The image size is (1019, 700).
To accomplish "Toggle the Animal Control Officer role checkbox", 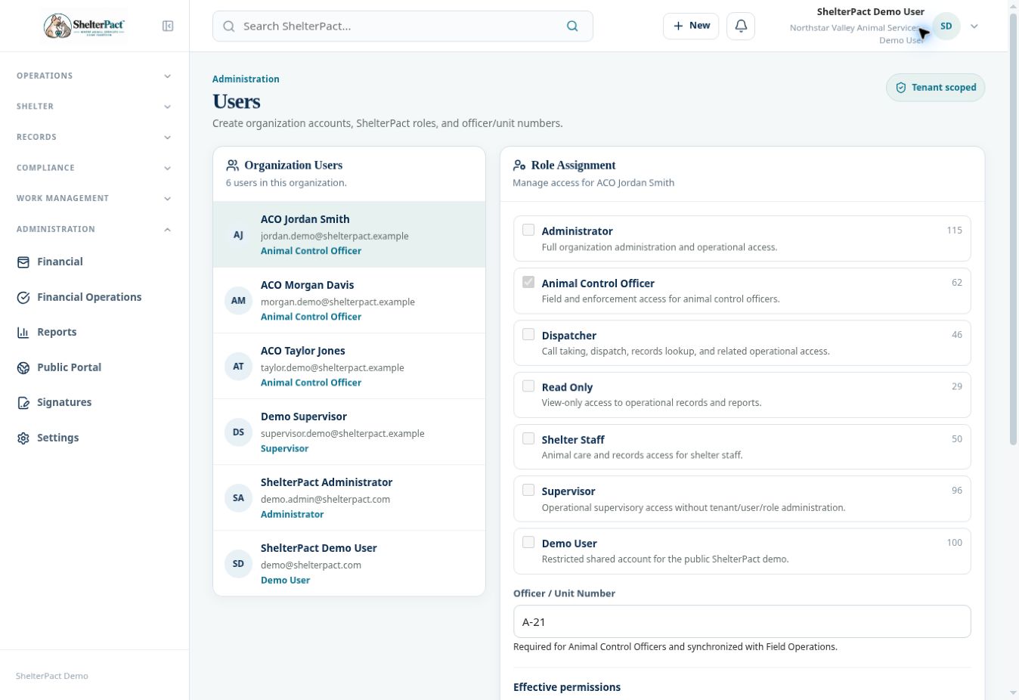I will 528,282.
